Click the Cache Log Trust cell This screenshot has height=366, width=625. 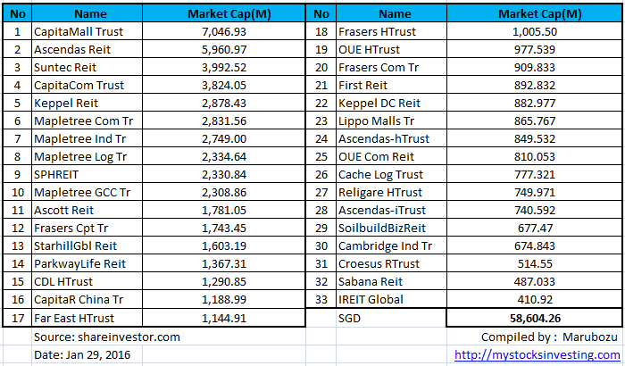[x=381, y=174]
